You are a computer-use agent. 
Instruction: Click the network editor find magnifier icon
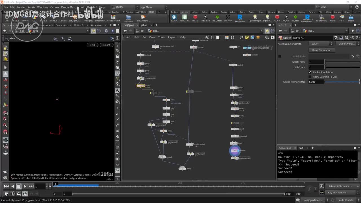click(267, 37)
